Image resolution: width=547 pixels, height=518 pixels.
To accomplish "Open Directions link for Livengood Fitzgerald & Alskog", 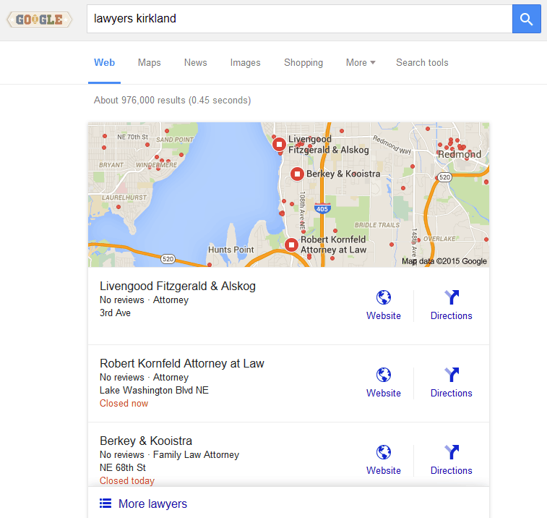I will click(x=452, y=315).
